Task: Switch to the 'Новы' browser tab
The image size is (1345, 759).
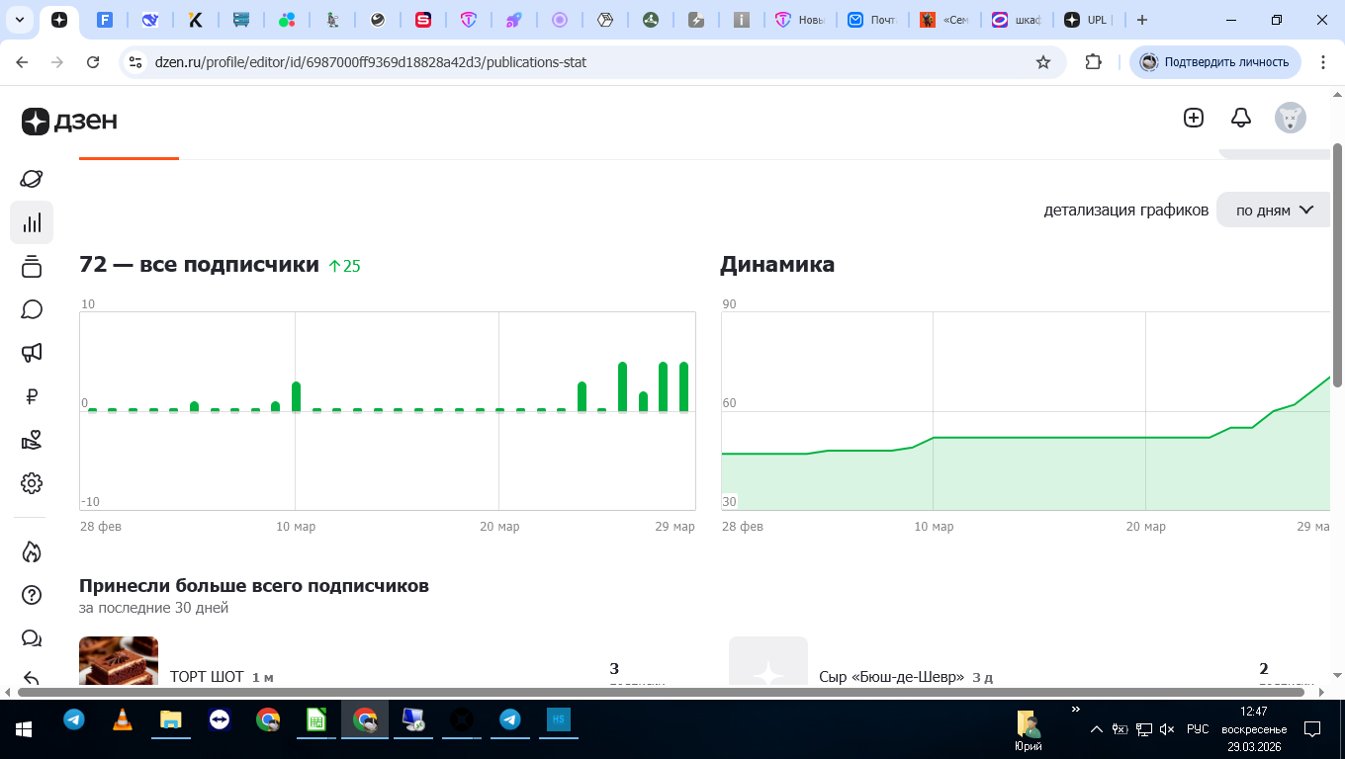Action: (x=800, y=20)
